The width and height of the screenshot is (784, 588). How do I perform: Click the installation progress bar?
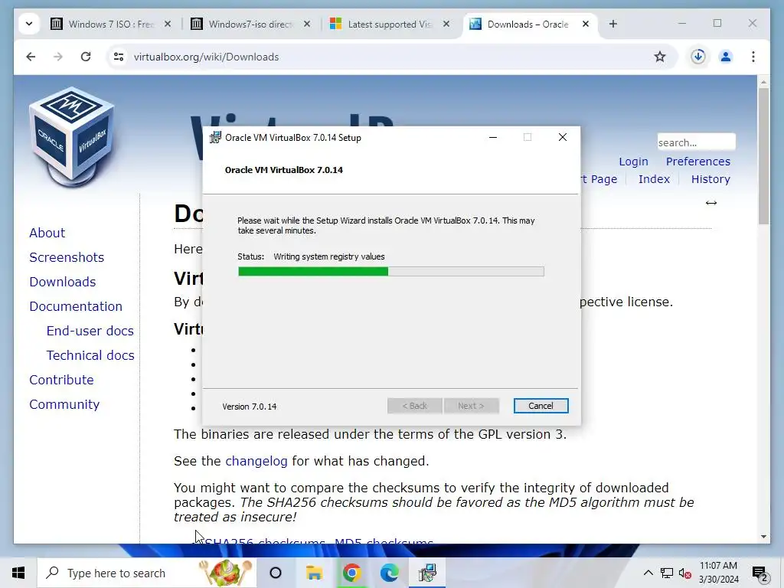click(391, 272)
